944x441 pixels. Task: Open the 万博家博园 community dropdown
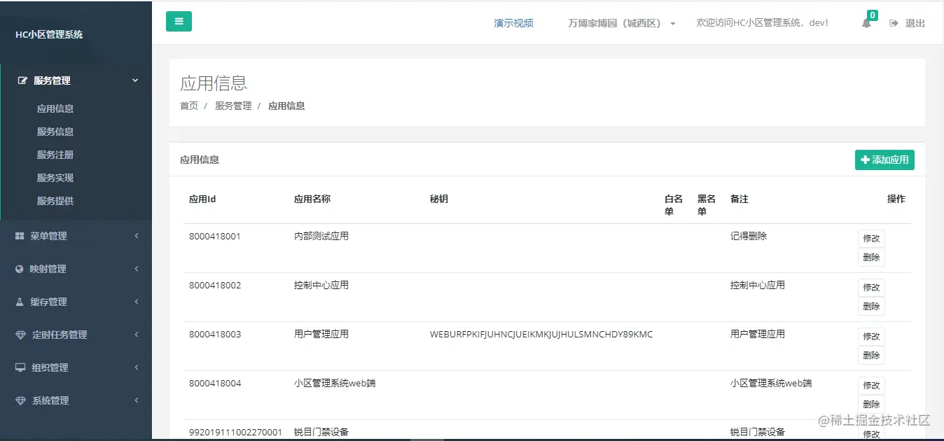click(x=622, y=23)
